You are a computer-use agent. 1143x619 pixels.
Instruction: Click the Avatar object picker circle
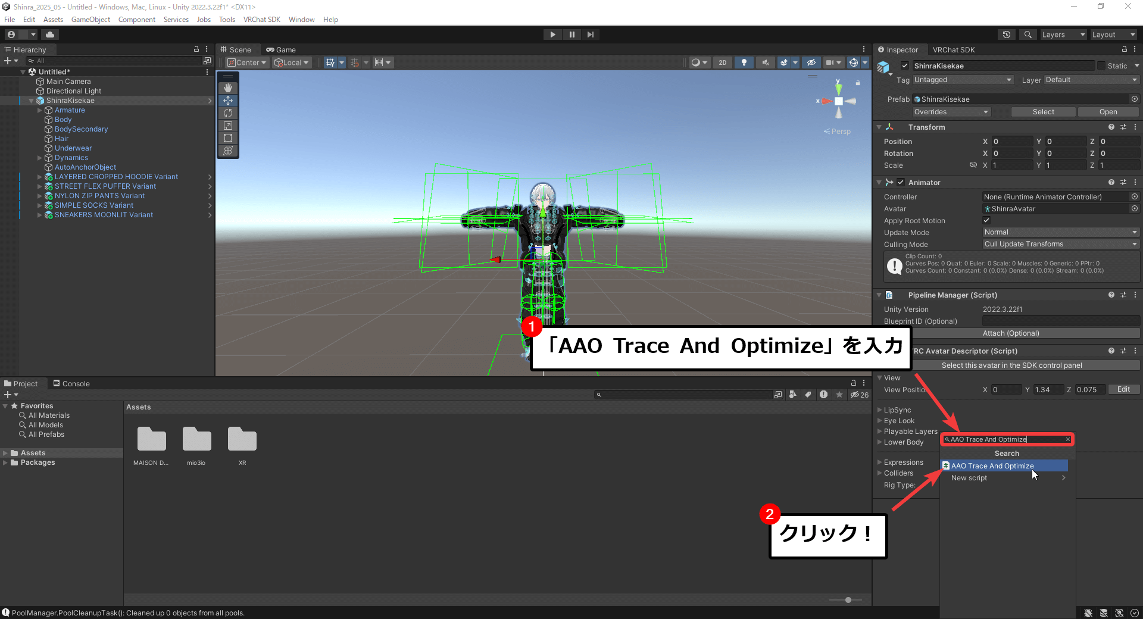point(1135,208)
